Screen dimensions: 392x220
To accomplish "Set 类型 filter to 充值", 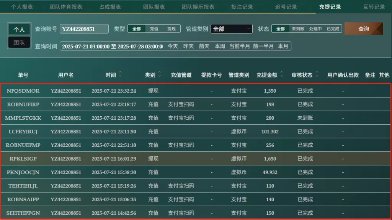I will [x=154, y=29].
